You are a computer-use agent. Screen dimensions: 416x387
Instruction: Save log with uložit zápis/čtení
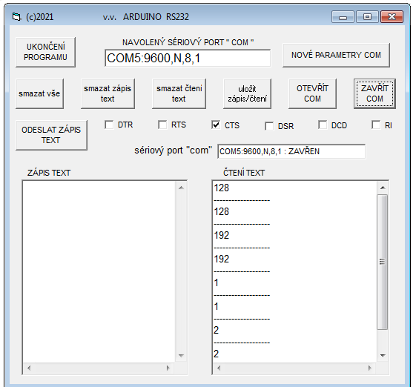(247, 93)
